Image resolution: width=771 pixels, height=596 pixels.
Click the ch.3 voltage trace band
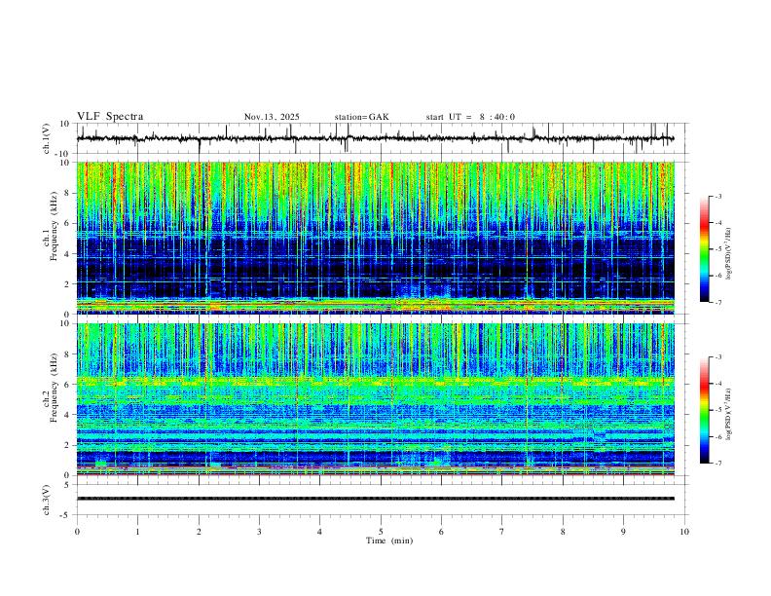[x=375, y=499]
